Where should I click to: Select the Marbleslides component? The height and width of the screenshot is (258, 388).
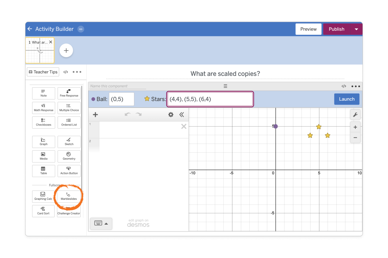coord(69,196)
